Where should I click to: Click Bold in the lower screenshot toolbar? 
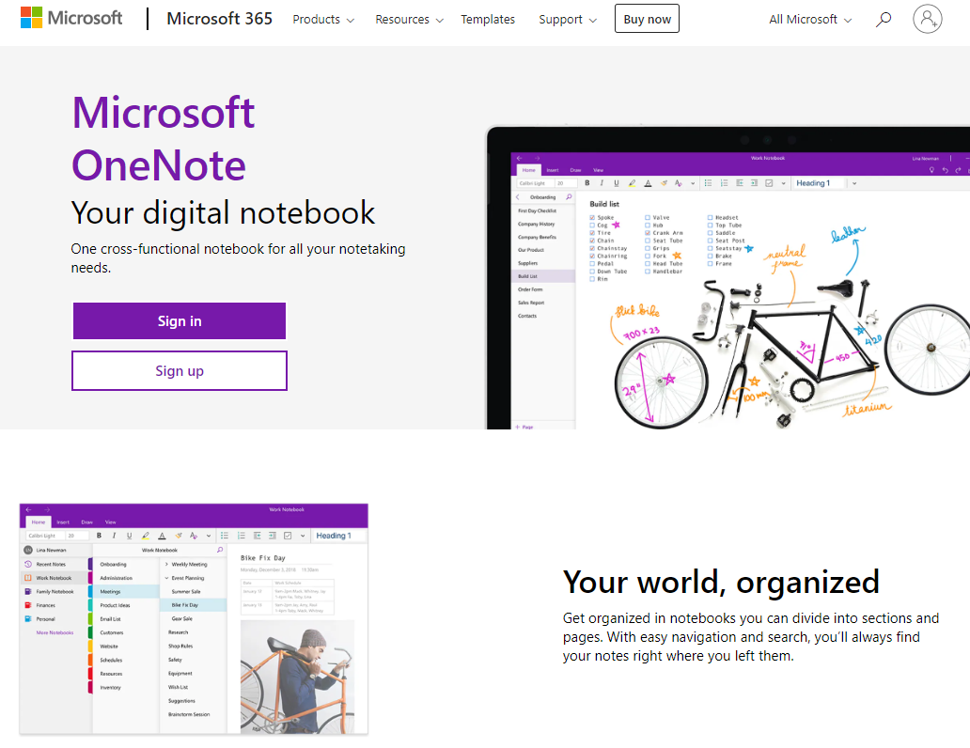tap(99, 536)
